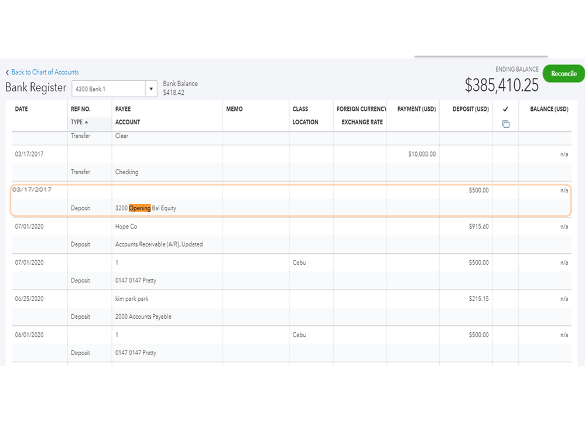This screenshot has height=439, width=585.
Task: Go back to Chart of Accounts
Action: pos(45,72)
